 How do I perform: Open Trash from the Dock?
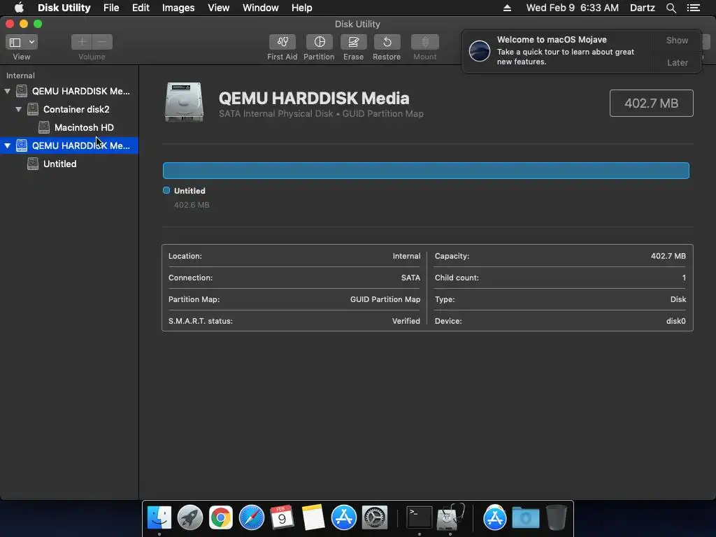click(556, 518)
